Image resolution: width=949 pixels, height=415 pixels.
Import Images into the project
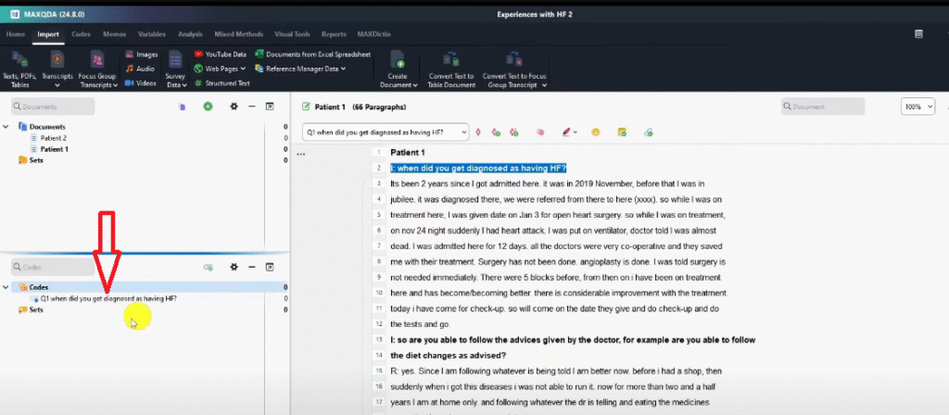(x=142, y=55)
